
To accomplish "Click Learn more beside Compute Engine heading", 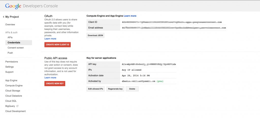I will (130, 16).
